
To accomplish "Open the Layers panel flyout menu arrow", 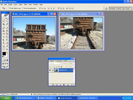I will pos(74,61).
